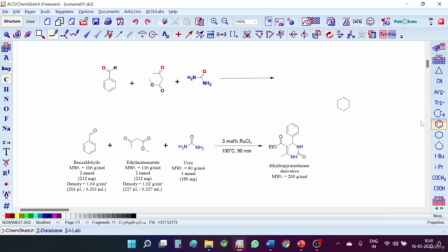Open the PubChem search button
This screenshot has width=448, height=252.
pos(405,22)
